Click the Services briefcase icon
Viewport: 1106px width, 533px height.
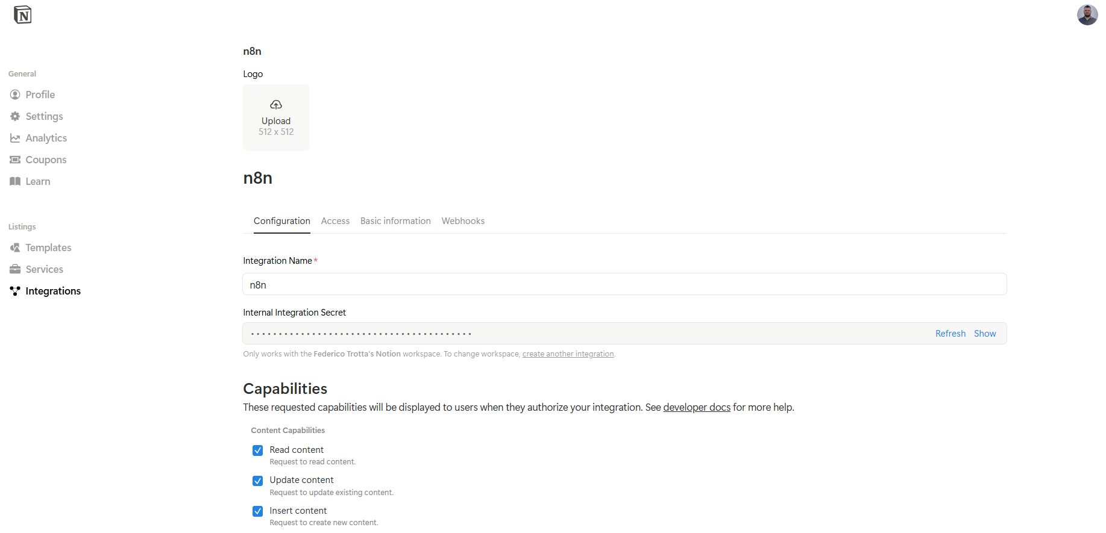pyautogui.click(x=15, y=269)
